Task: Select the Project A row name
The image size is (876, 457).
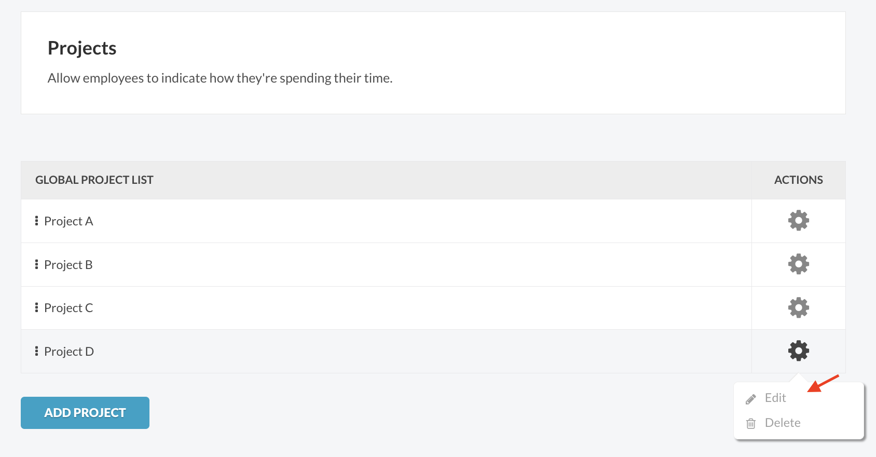Action: (x=69, y=221)
